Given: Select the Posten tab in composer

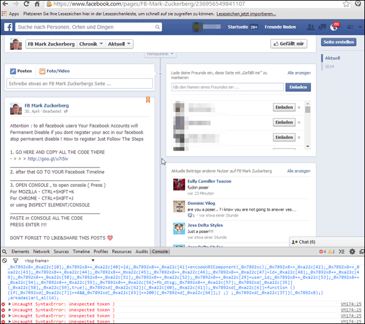Looking at the screenshot, I should coord(21,71).
